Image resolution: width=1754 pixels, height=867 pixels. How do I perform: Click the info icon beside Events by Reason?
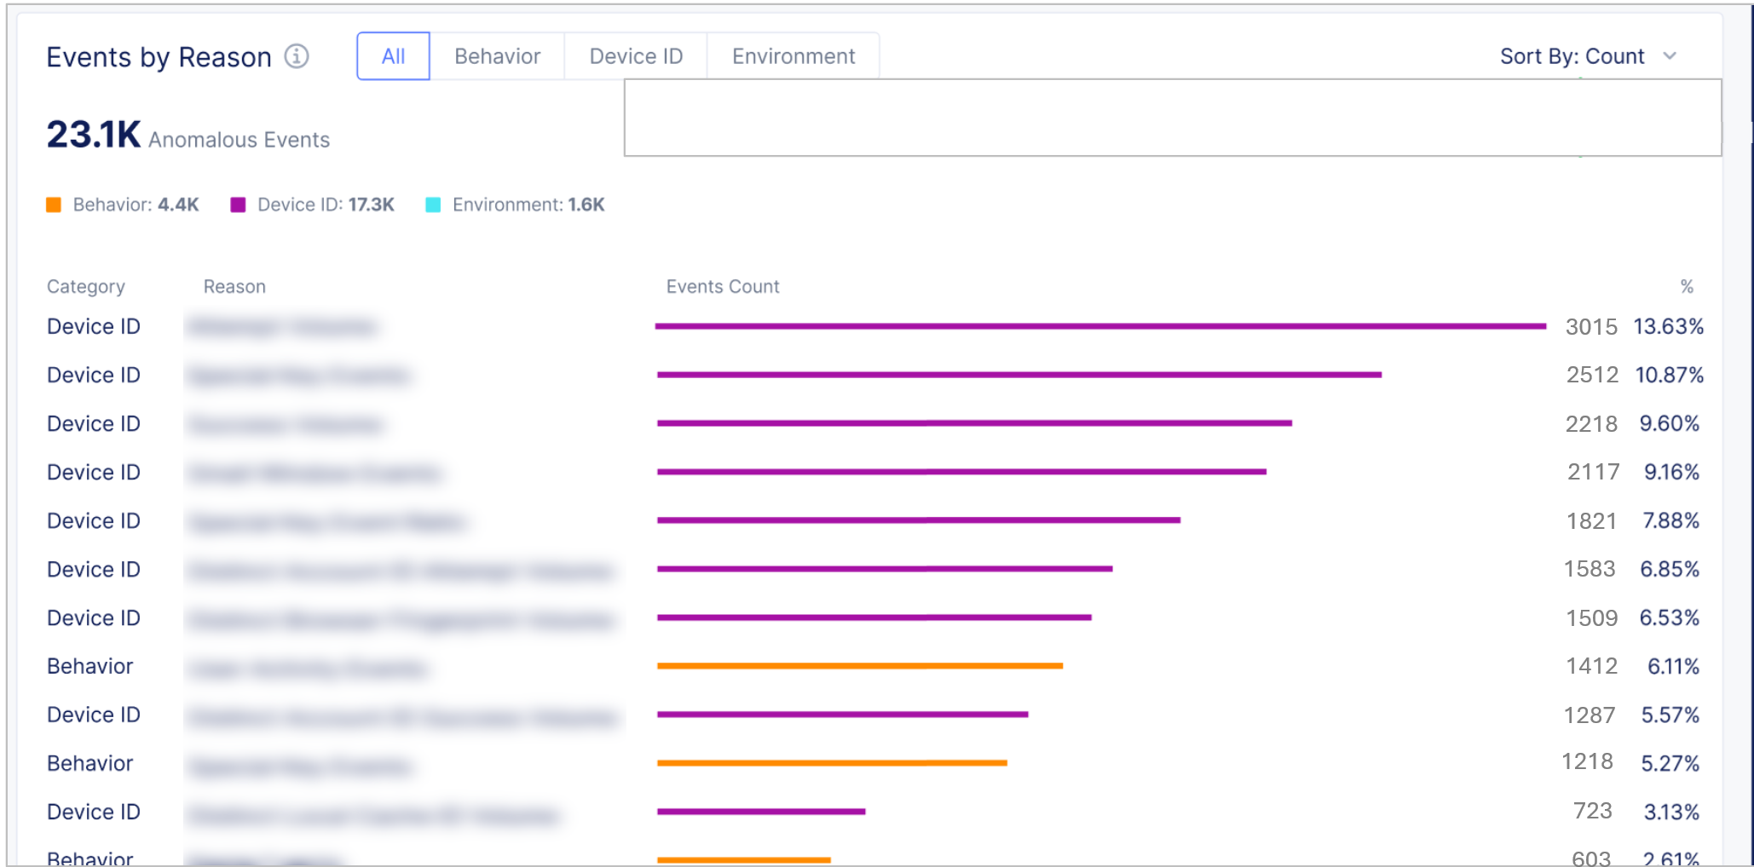click(296, 56)
